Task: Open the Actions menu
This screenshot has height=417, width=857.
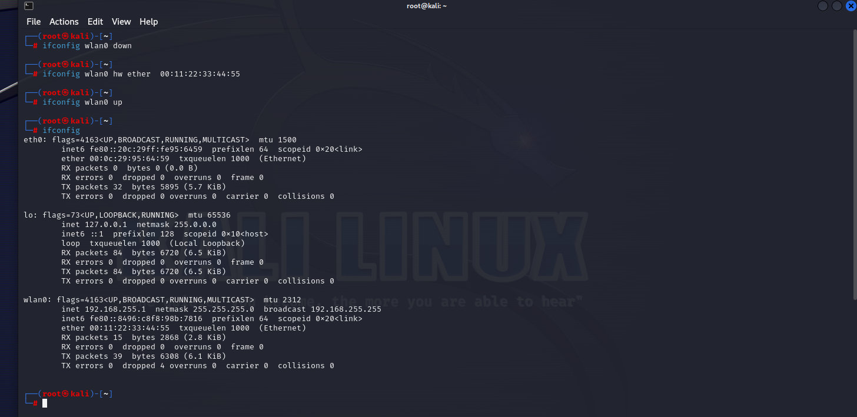Action: coord(64,22)
